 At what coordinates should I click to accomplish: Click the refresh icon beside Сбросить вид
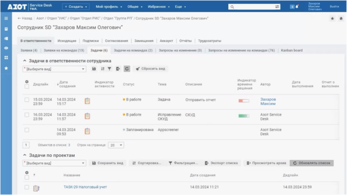(x=127, y=69)
